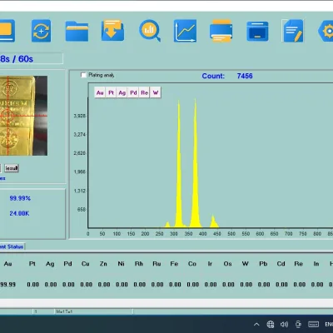The height and width of the screenshot is (333, 333).
Task: Click the Count value 7456
Action: tap(245, 76)
